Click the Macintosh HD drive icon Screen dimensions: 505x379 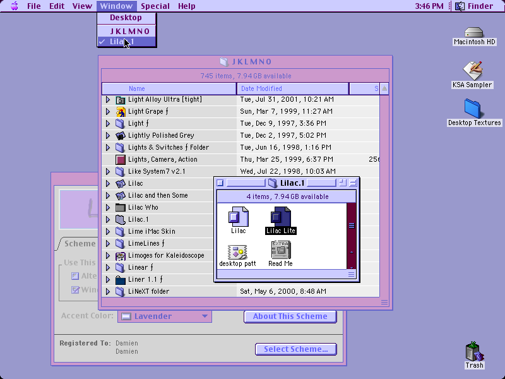pos(474,33)
